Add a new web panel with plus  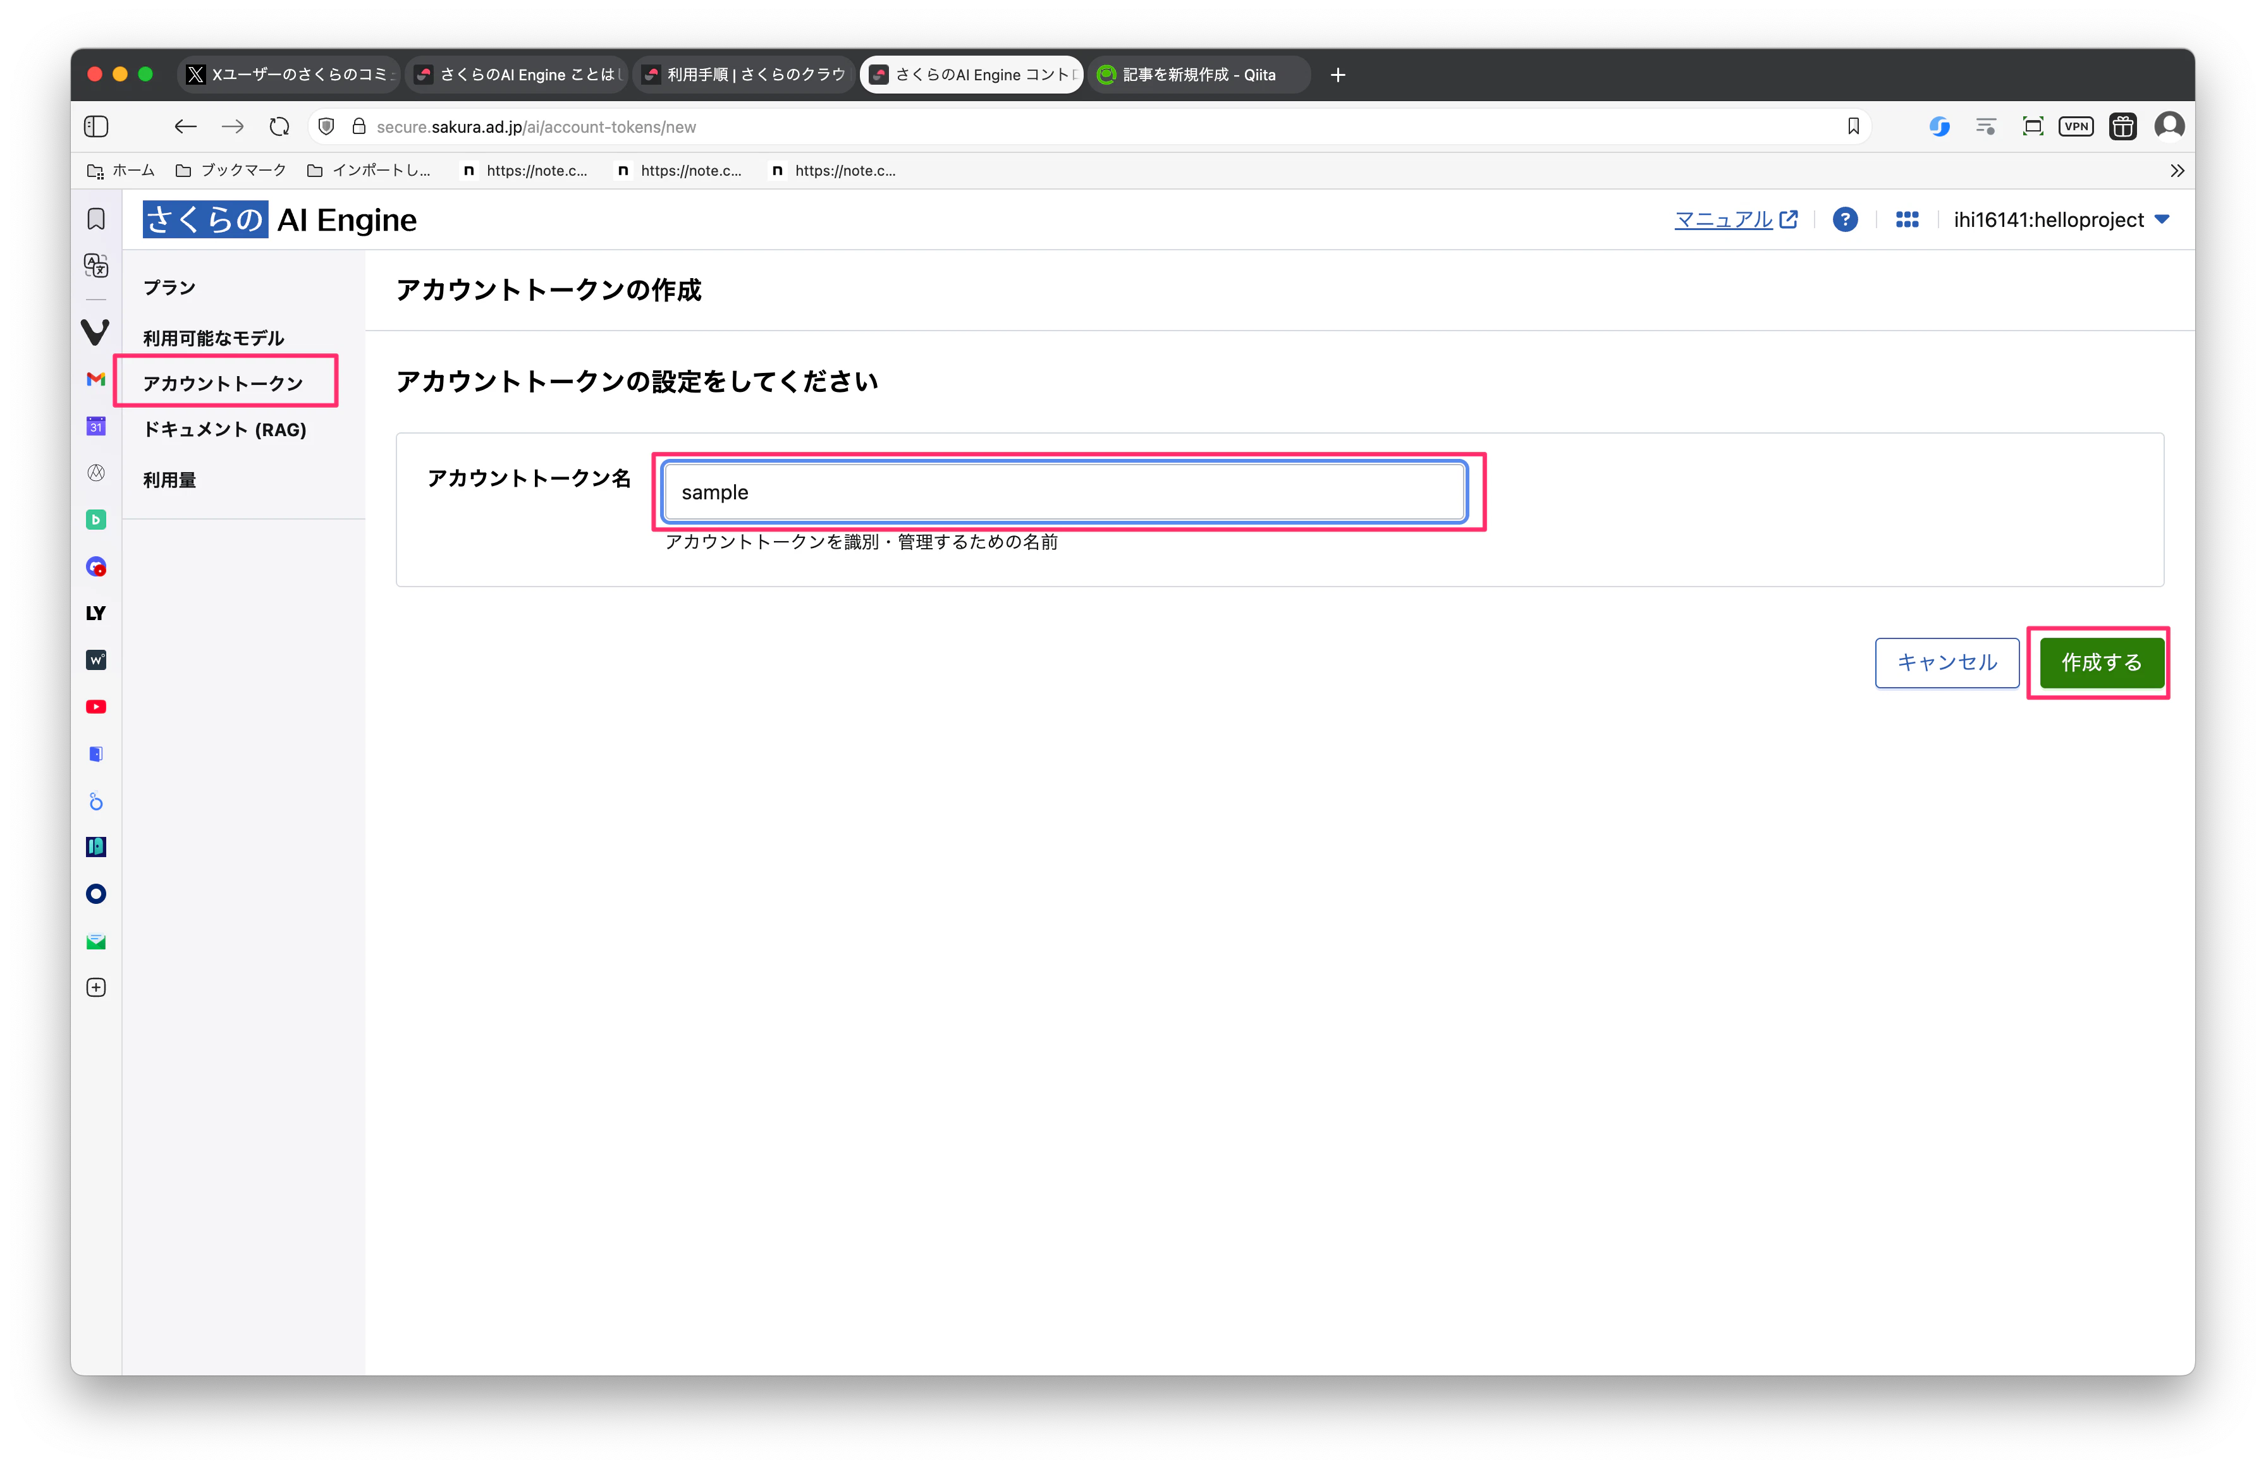[x=96, y=987]
